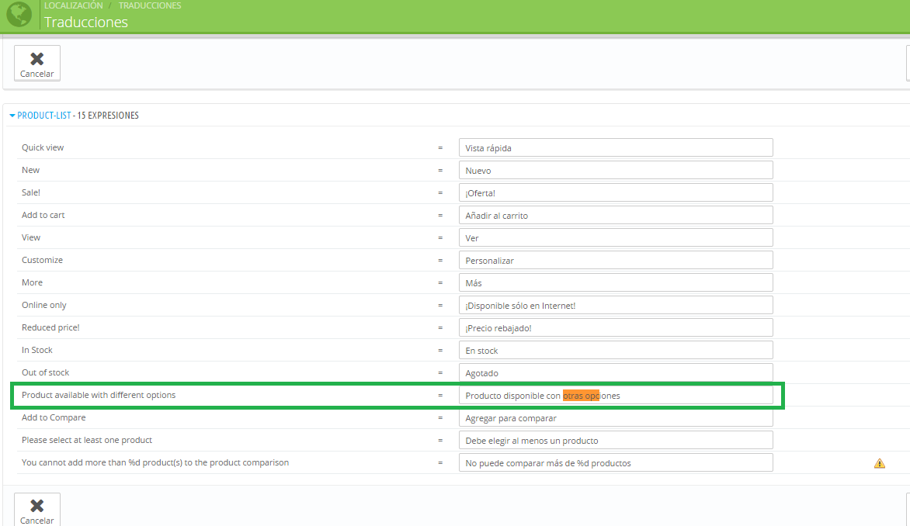The width and height of the screenshot is (910, 526).
Task: Click the 'Agregar para comparar' field
Action: pyautogui.click(x=615, y=417)
